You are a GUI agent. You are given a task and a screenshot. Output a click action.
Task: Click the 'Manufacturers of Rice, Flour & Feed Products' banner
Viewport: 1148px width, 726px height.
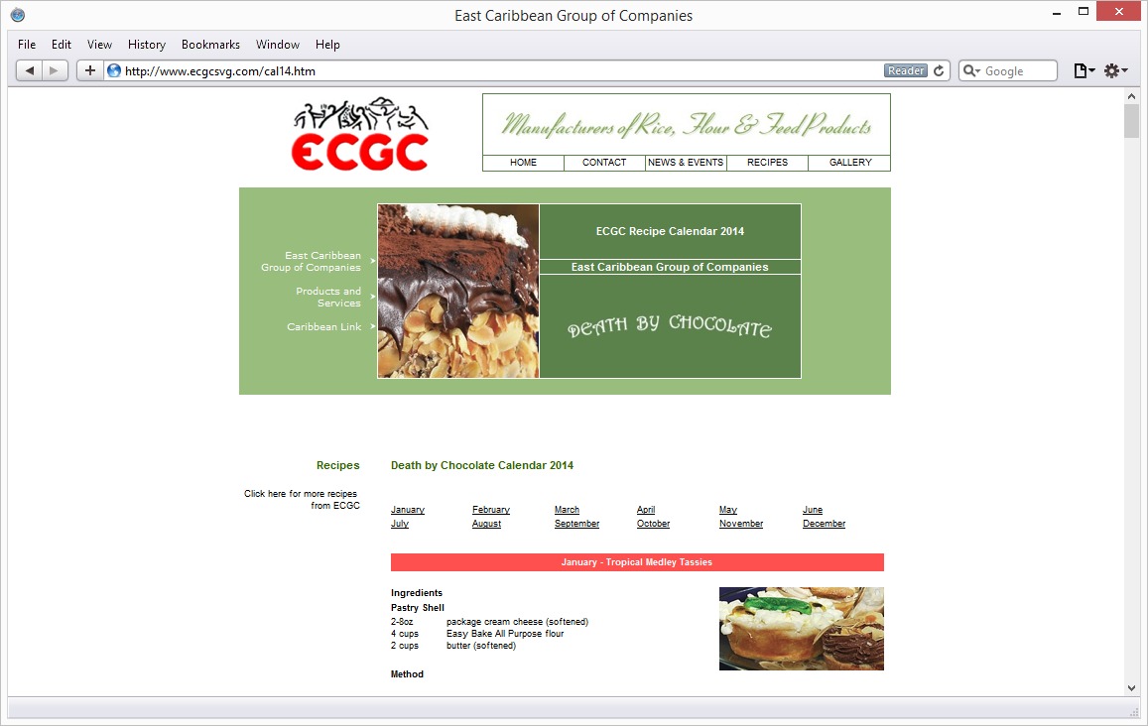[x=686, y=124]
